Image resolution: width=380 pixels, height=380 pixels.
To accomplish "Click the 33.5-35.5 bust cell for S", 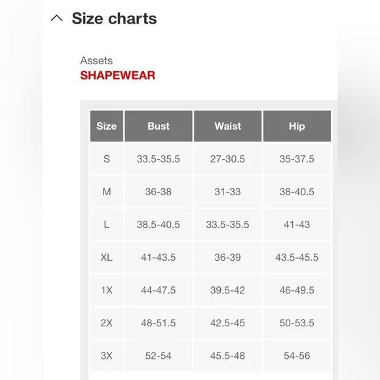I will click(159, 159).
